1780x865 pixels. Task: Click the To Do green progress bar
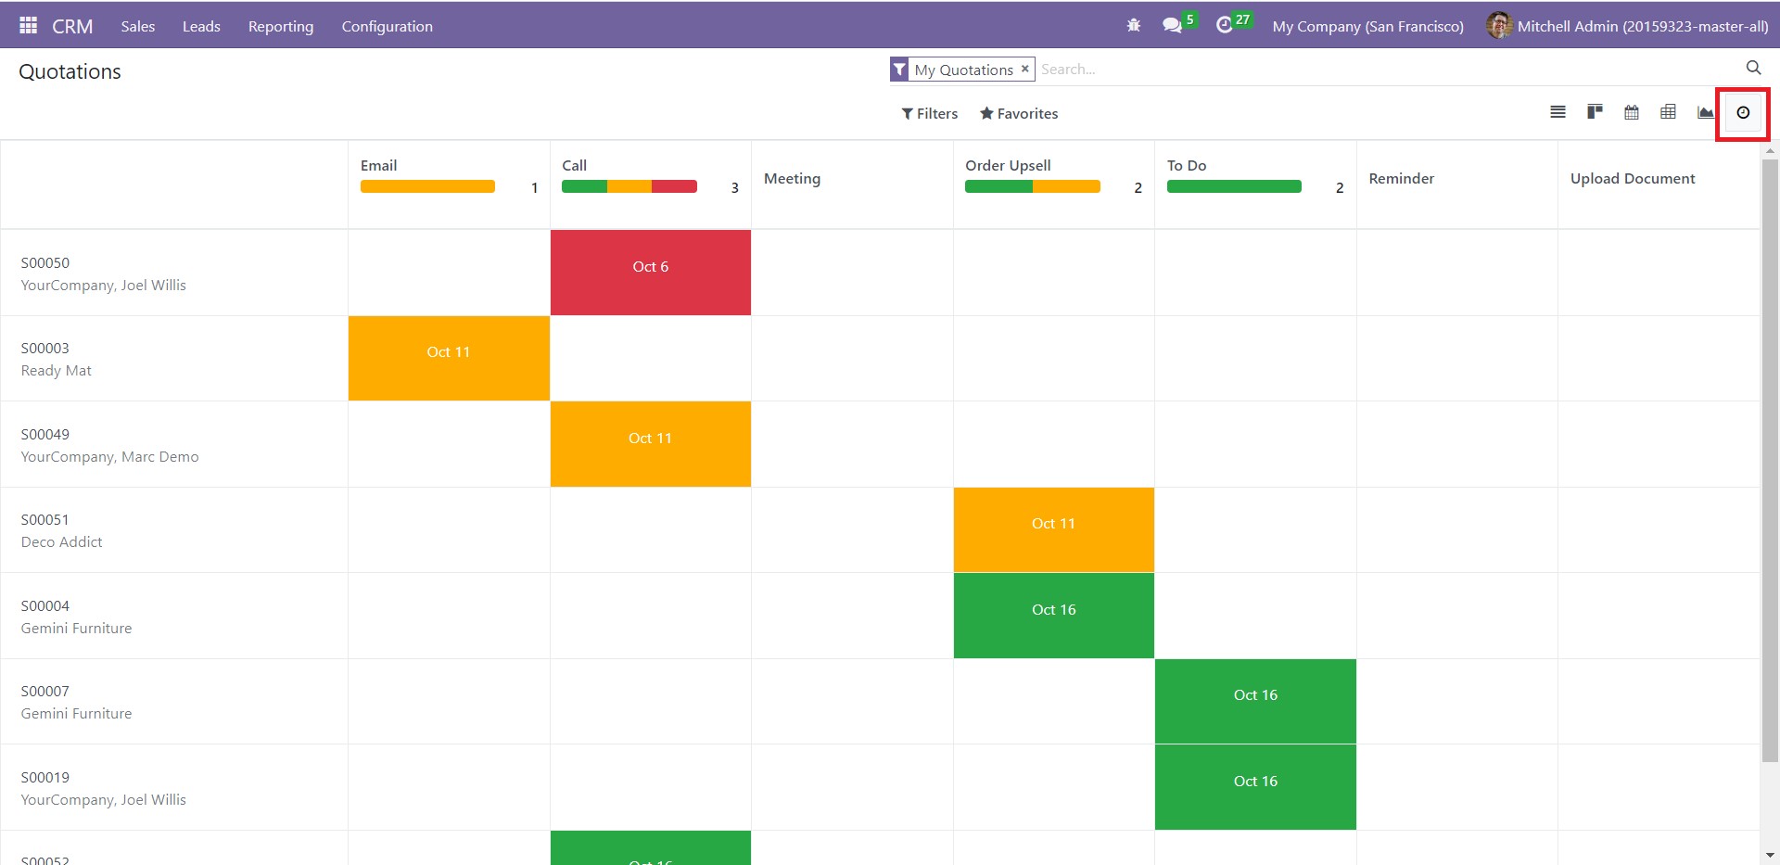pyautogui.click(x=1234, y=186)
